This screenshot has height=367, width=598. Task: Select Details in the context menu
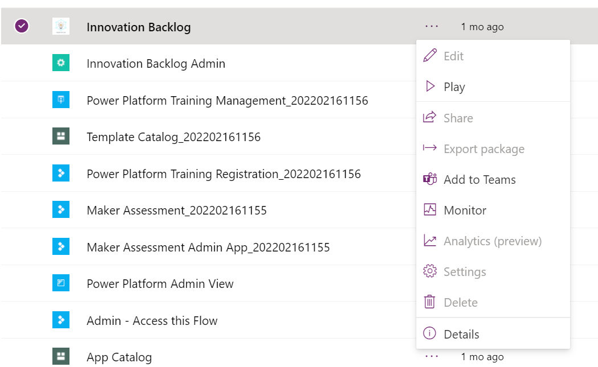pos(461,335)
